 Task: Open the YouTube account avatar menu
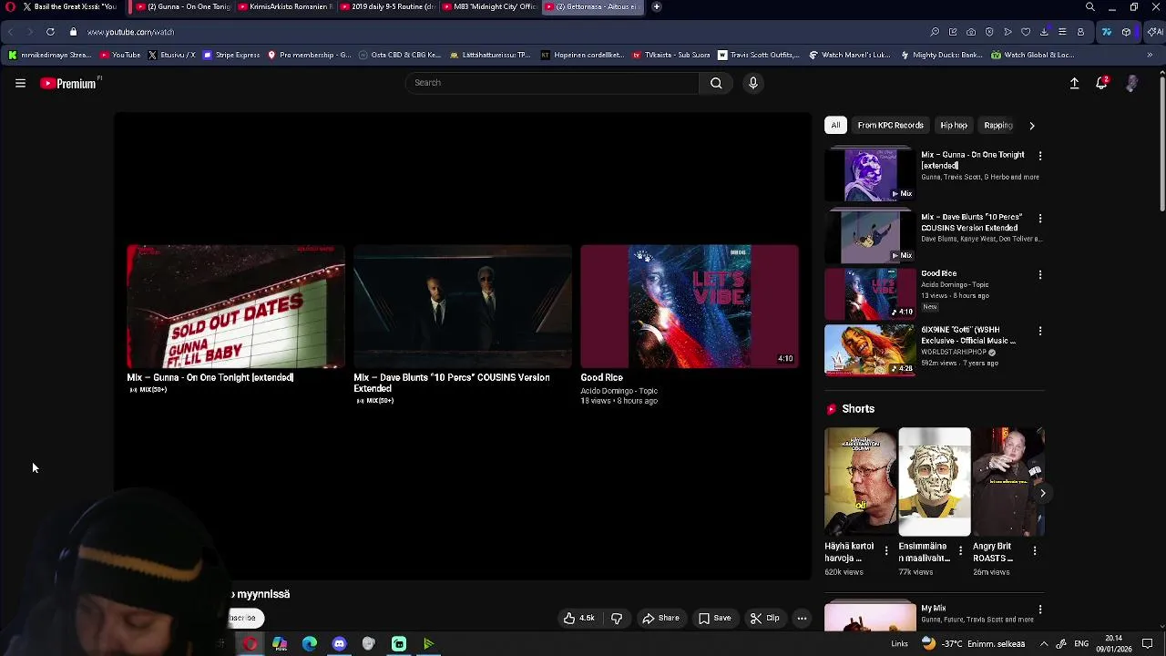pos(1131,83)
